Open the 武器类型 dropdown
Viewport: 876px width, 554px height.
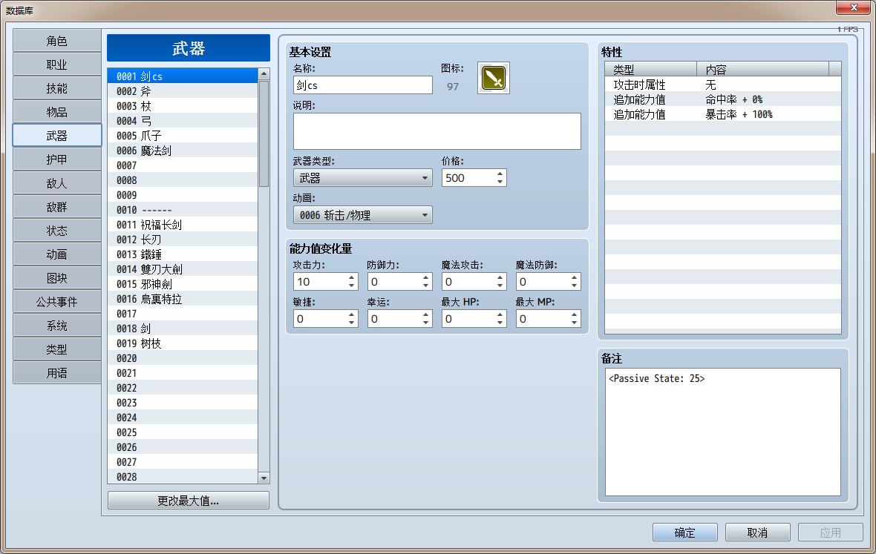click(x=362, y=178)
